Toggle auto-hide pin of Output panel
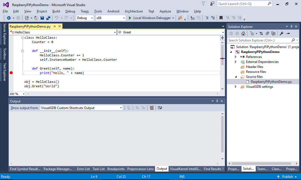 point(217,101)
